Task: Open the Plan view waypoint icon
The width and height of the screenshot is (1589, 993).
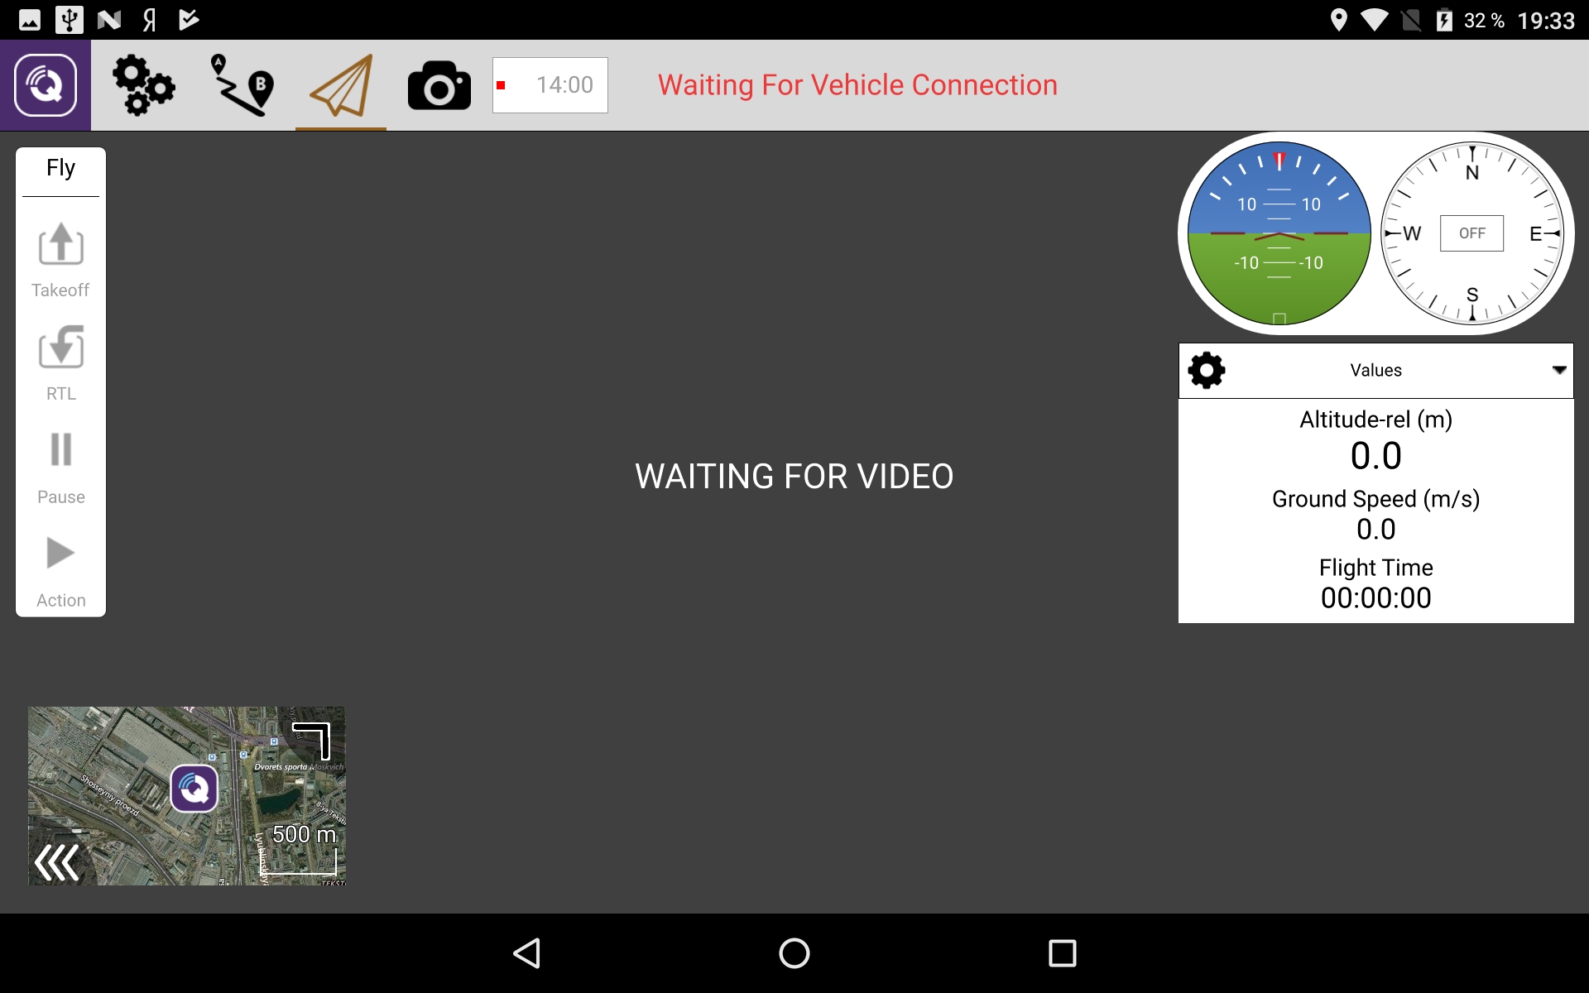Action: (242, 84)
